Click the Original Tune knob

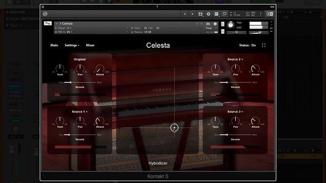tap(60, 69)
